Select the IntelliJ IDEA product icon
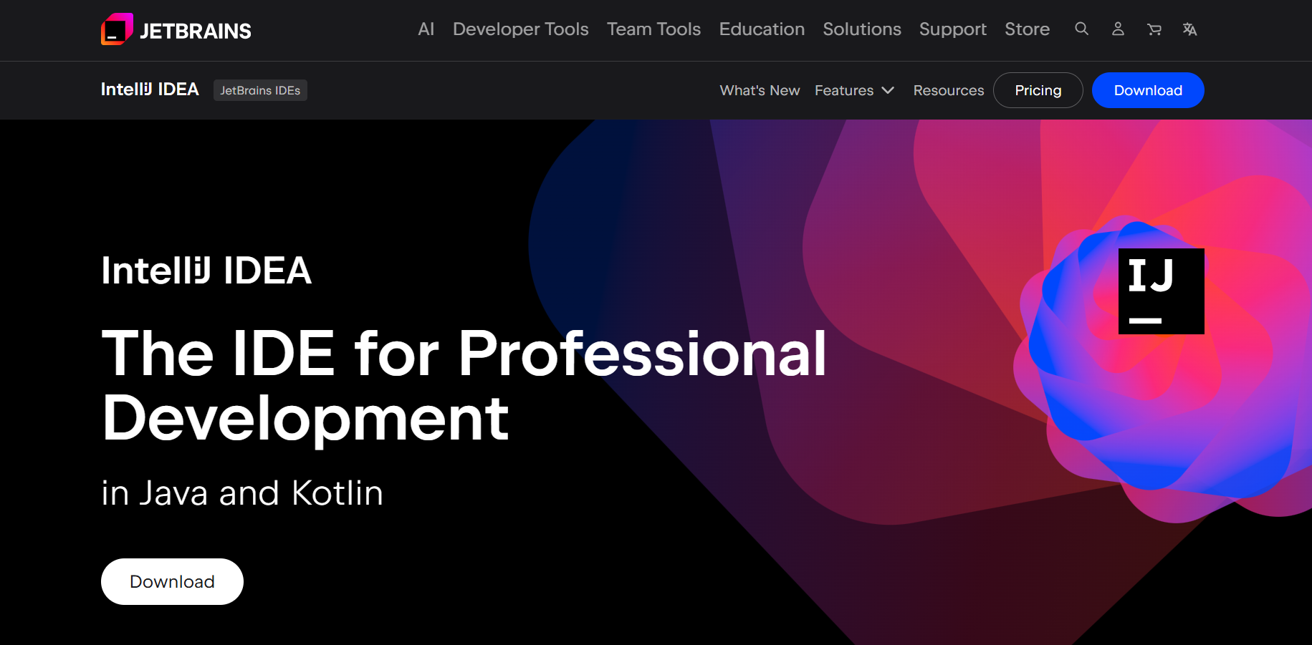 click(1161, 291)
